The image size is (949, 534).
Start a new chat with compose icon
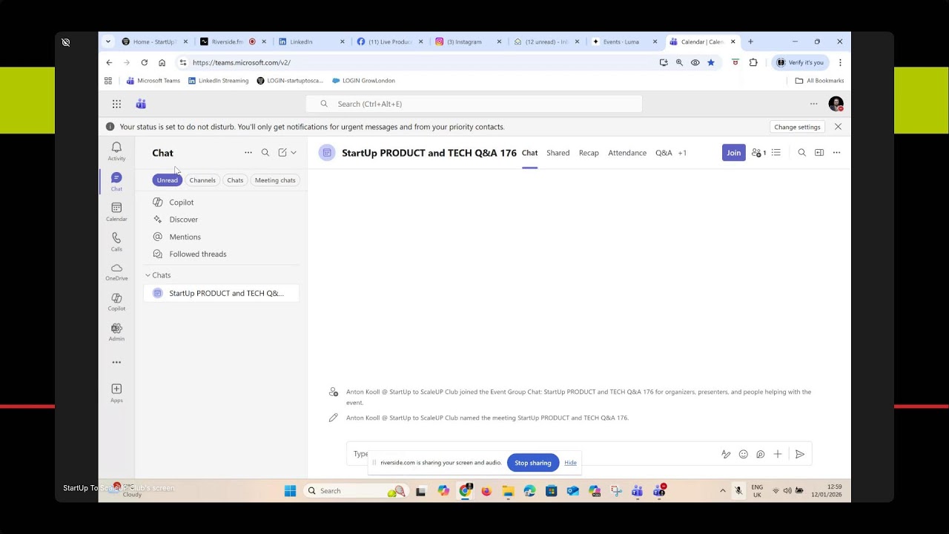pos(282,153)
